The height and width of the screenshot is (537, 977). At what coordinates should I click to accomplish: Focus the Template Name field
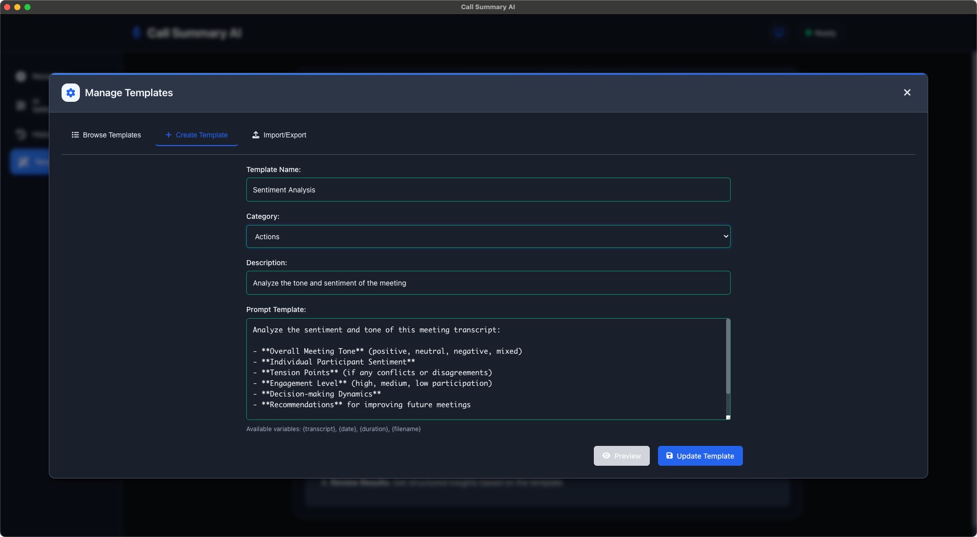coord(488,190)
